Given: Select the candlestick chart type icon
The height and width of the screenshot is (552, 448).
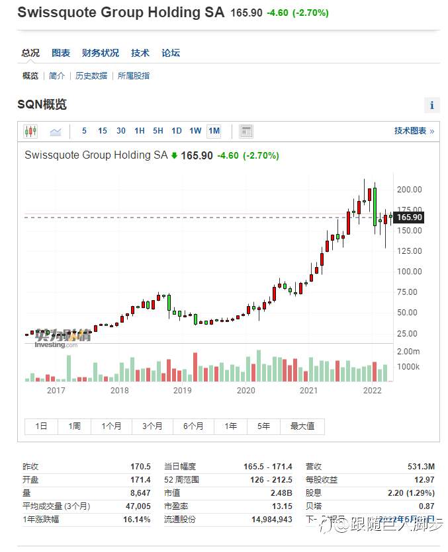Looking at the screenshot, I should (x=30, y=132).
